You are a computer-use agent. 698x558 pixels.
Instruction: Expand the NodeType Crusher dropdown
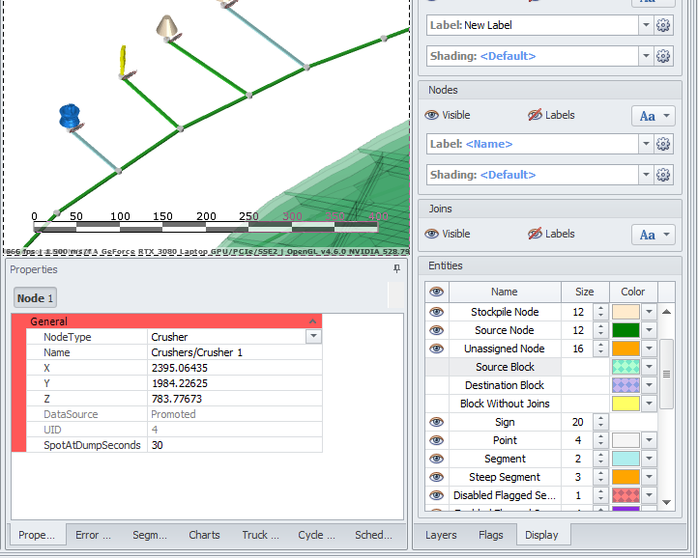(312, 337)
